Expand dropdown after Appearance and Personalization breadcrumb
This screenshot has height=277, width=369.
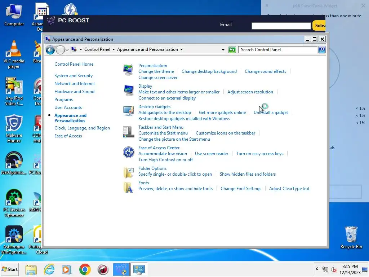tap(182, 49)
